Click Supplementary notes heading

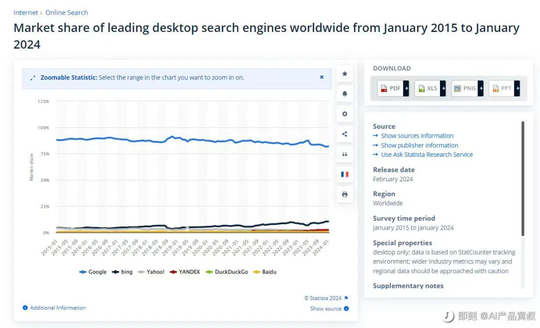point(408,286)
